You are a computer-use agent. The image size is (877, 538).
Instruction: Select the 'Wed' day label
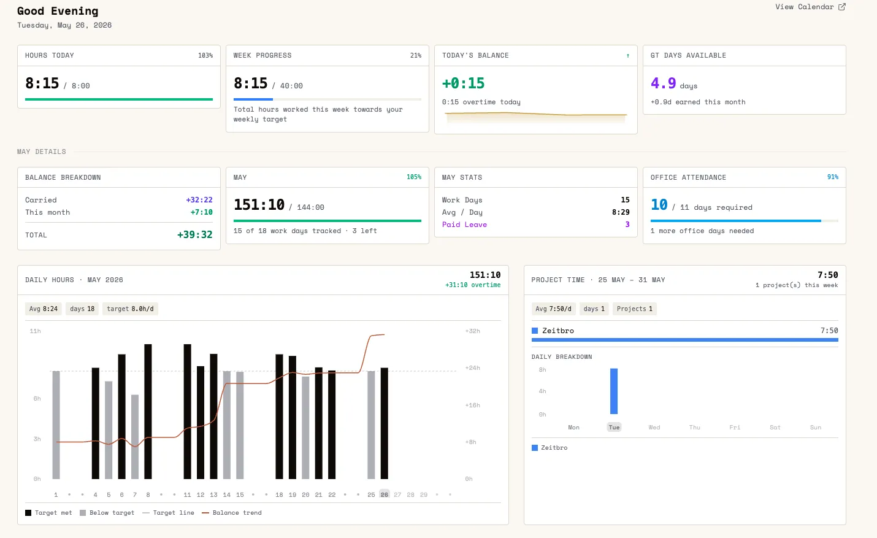pyautogui.click(x=654, y=428)
